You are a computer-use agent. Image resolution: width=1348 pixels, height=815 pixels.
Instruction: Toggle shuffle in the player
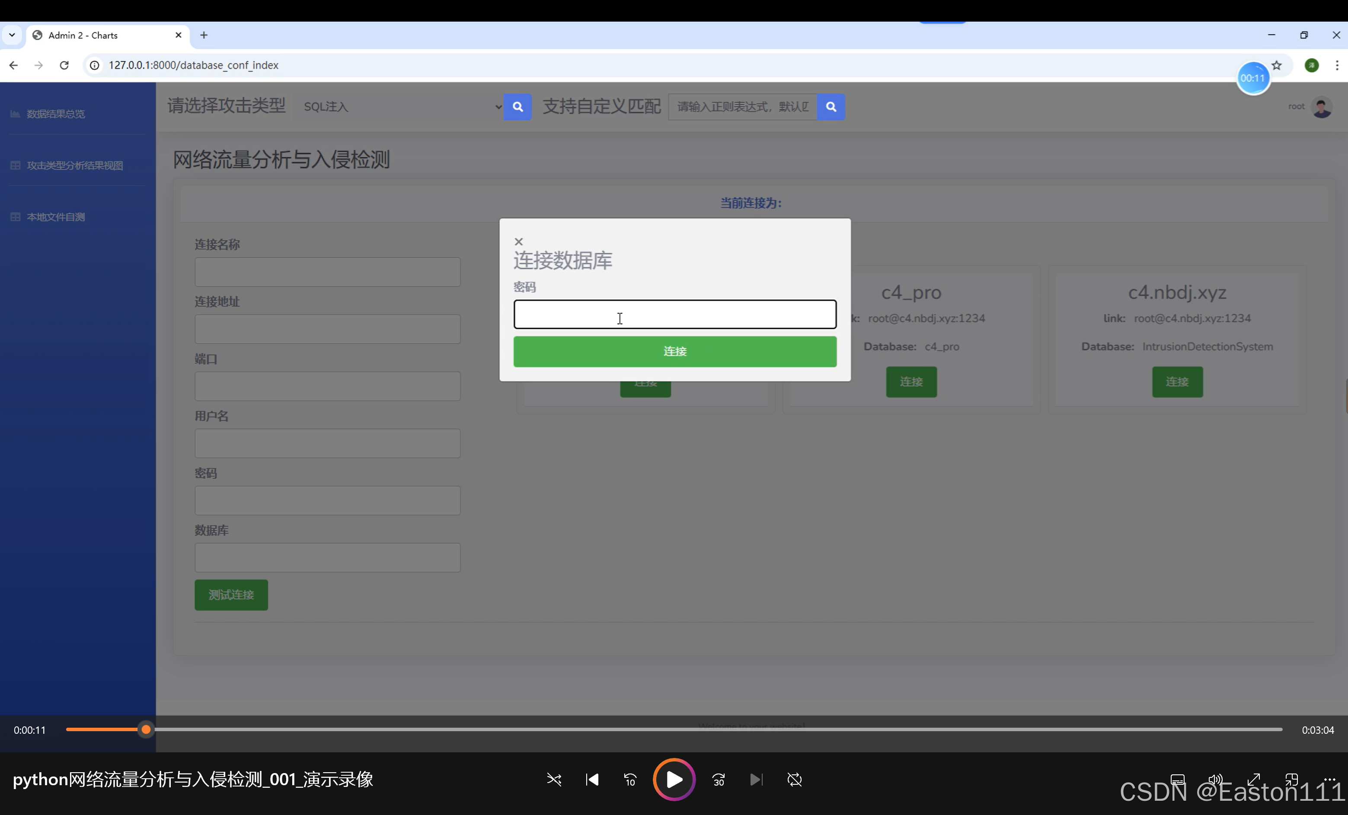pos(554,780)
